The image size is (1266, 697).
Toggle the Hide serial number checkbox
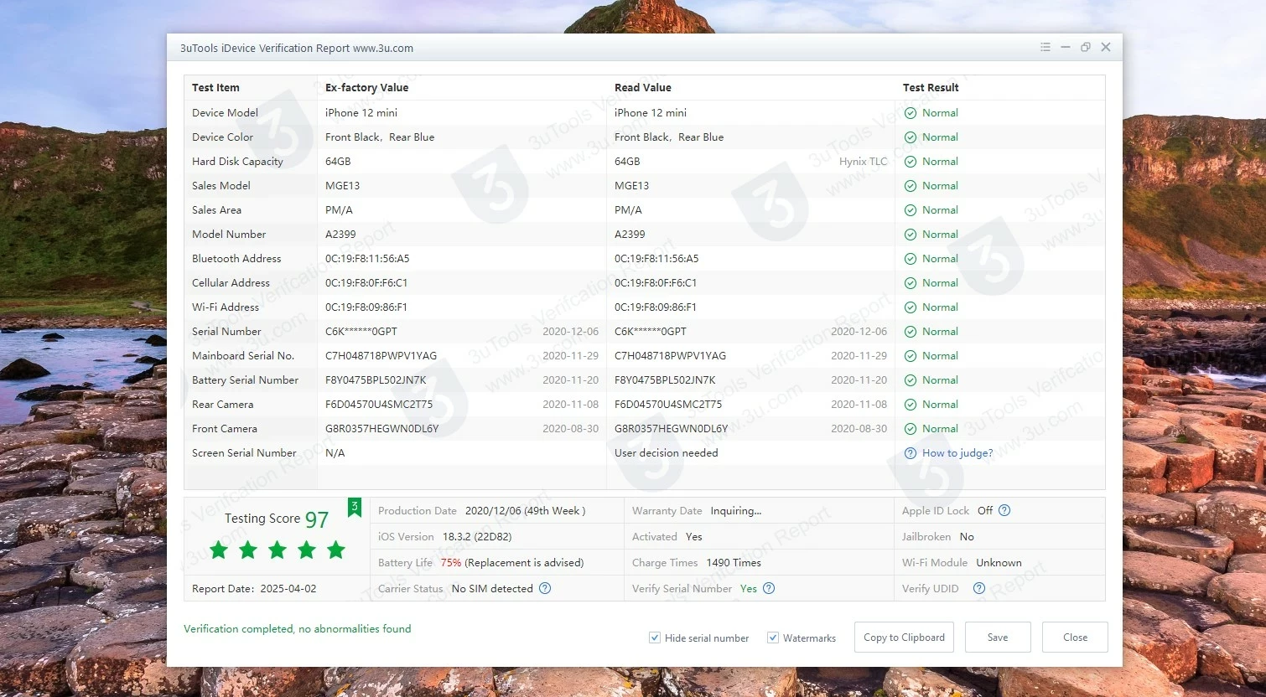coord(655,638)
